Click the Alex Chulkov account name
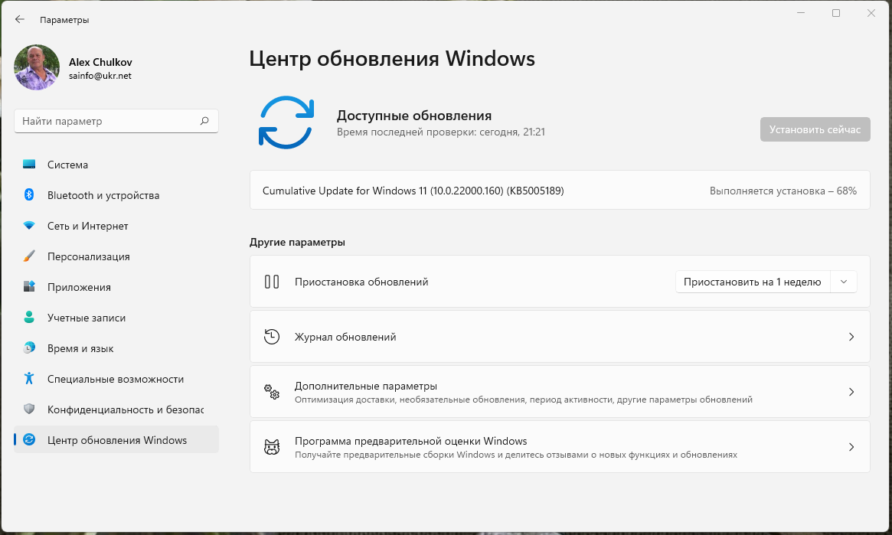 point(101,62)
